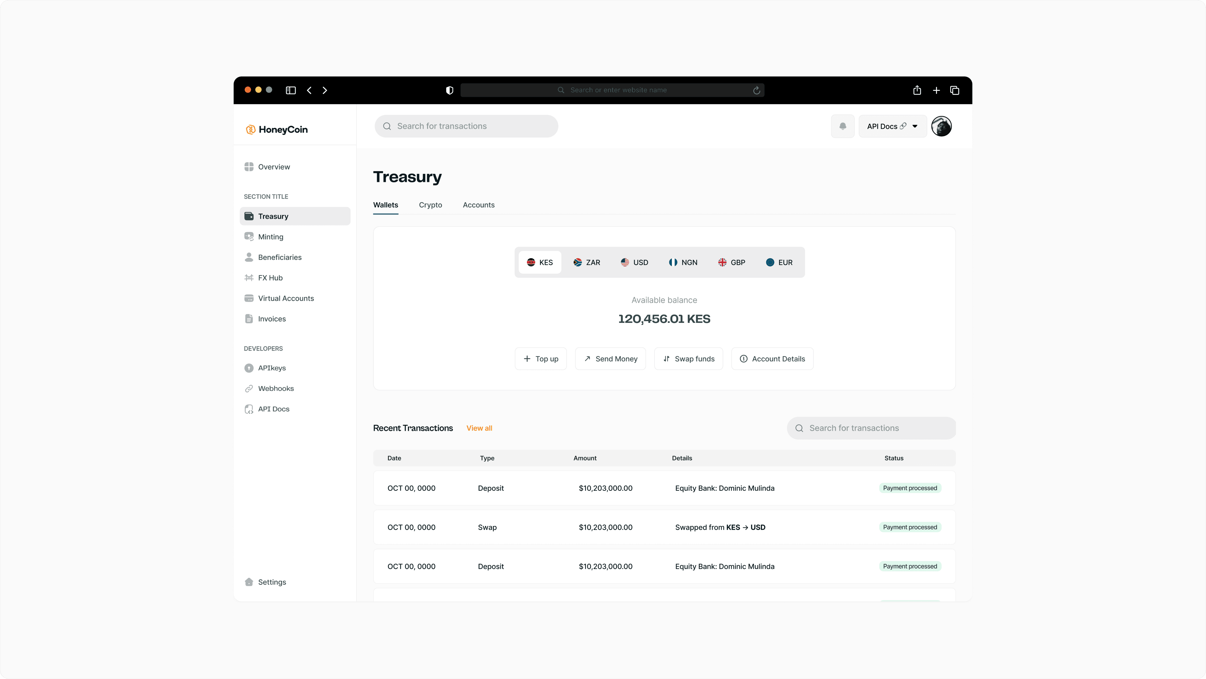The height and width of the screenshot is (679, 1206).
Task: Click the browser privacy shield icon
Action: [450, 90]
